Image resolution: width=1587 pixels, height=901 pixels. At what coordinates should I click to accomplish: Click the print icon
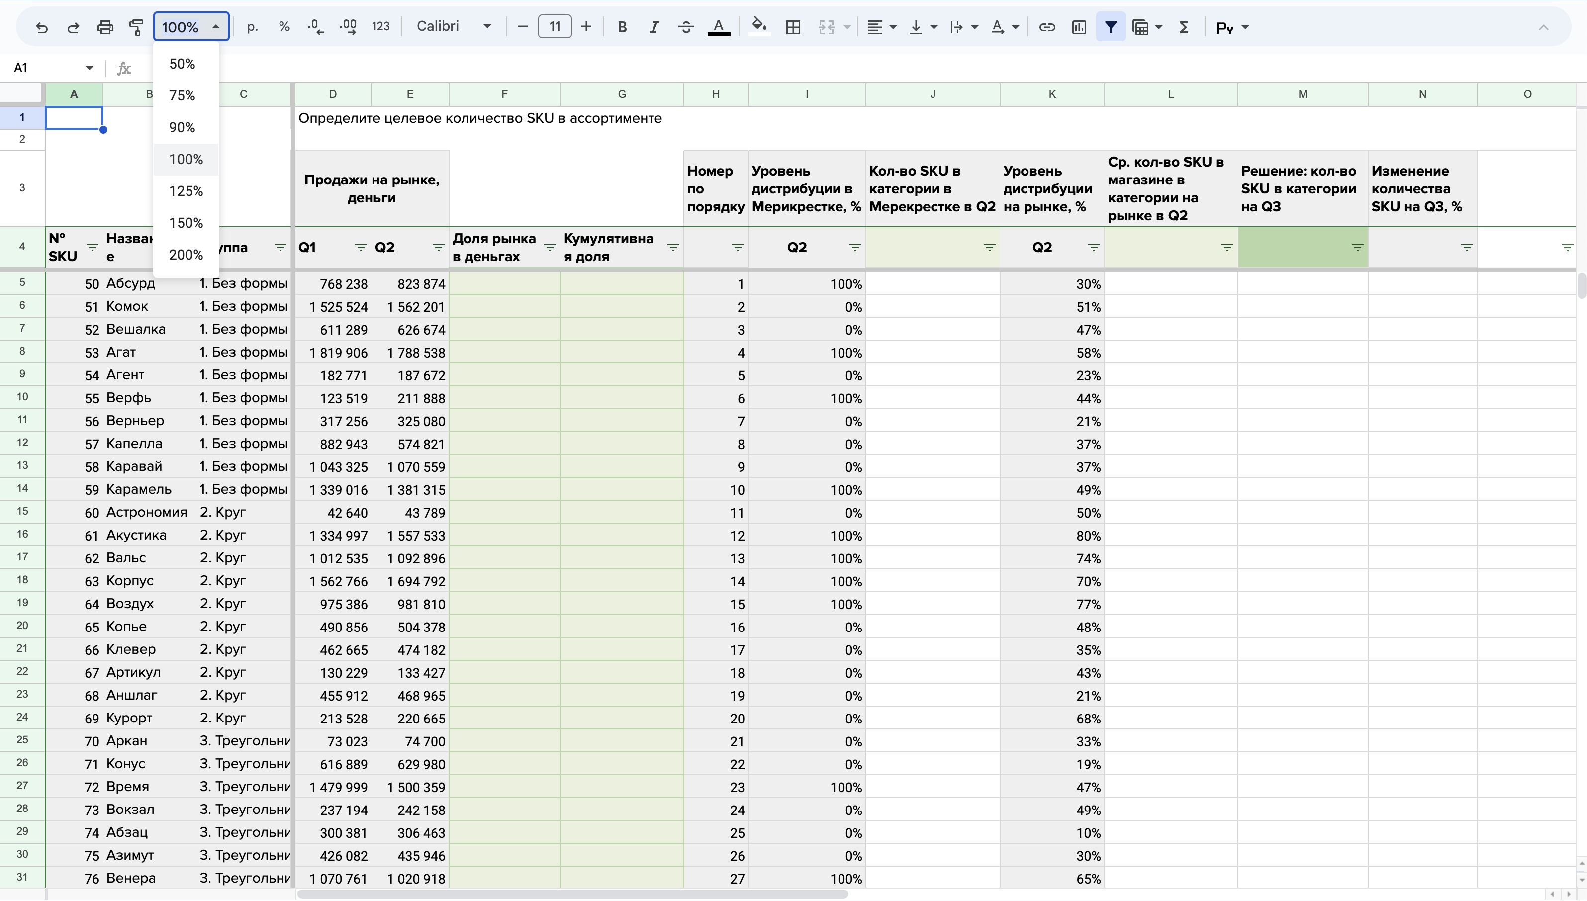pyautogui.click(x=105, y=27)
